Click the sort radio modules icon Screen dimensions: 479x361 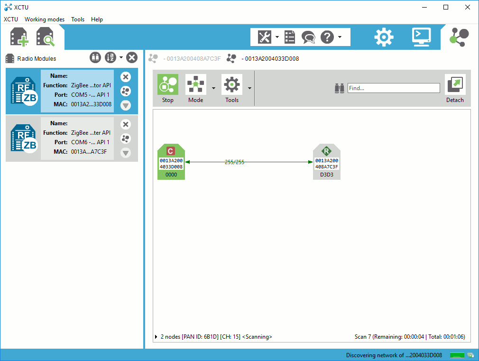[111, 57]
